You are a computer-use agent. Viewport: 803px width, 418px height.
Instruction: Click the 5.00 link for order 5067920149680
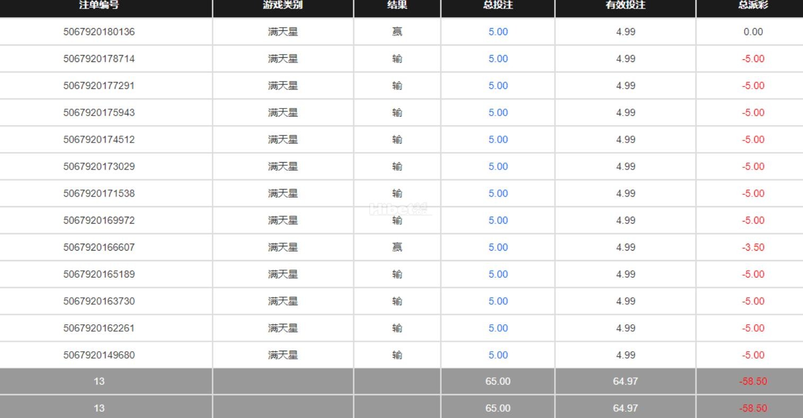498,355
